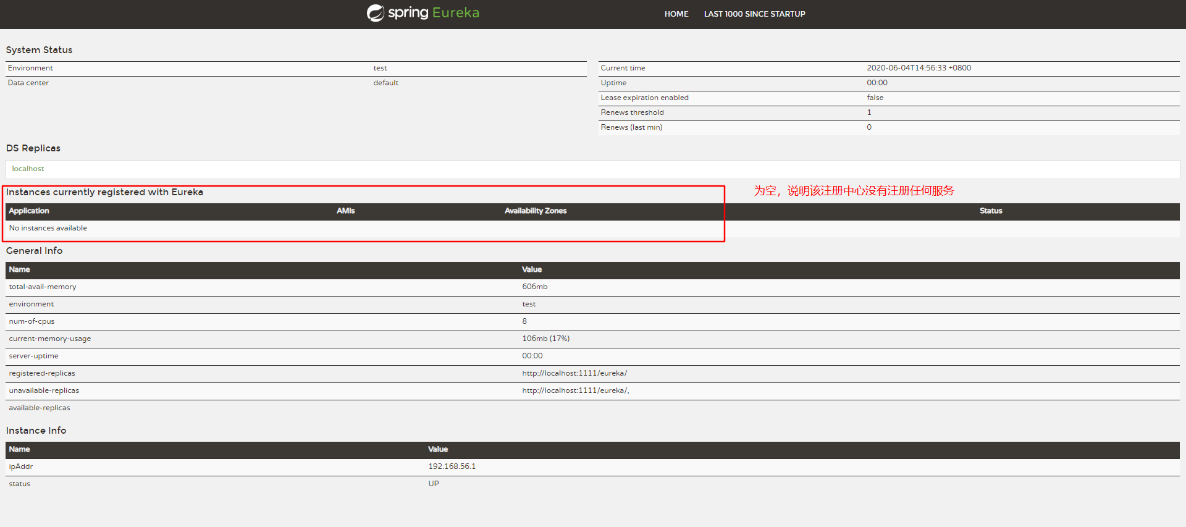Open the HOME navigation link
This screenshot has height=527, width=1186.
(676, 14)
